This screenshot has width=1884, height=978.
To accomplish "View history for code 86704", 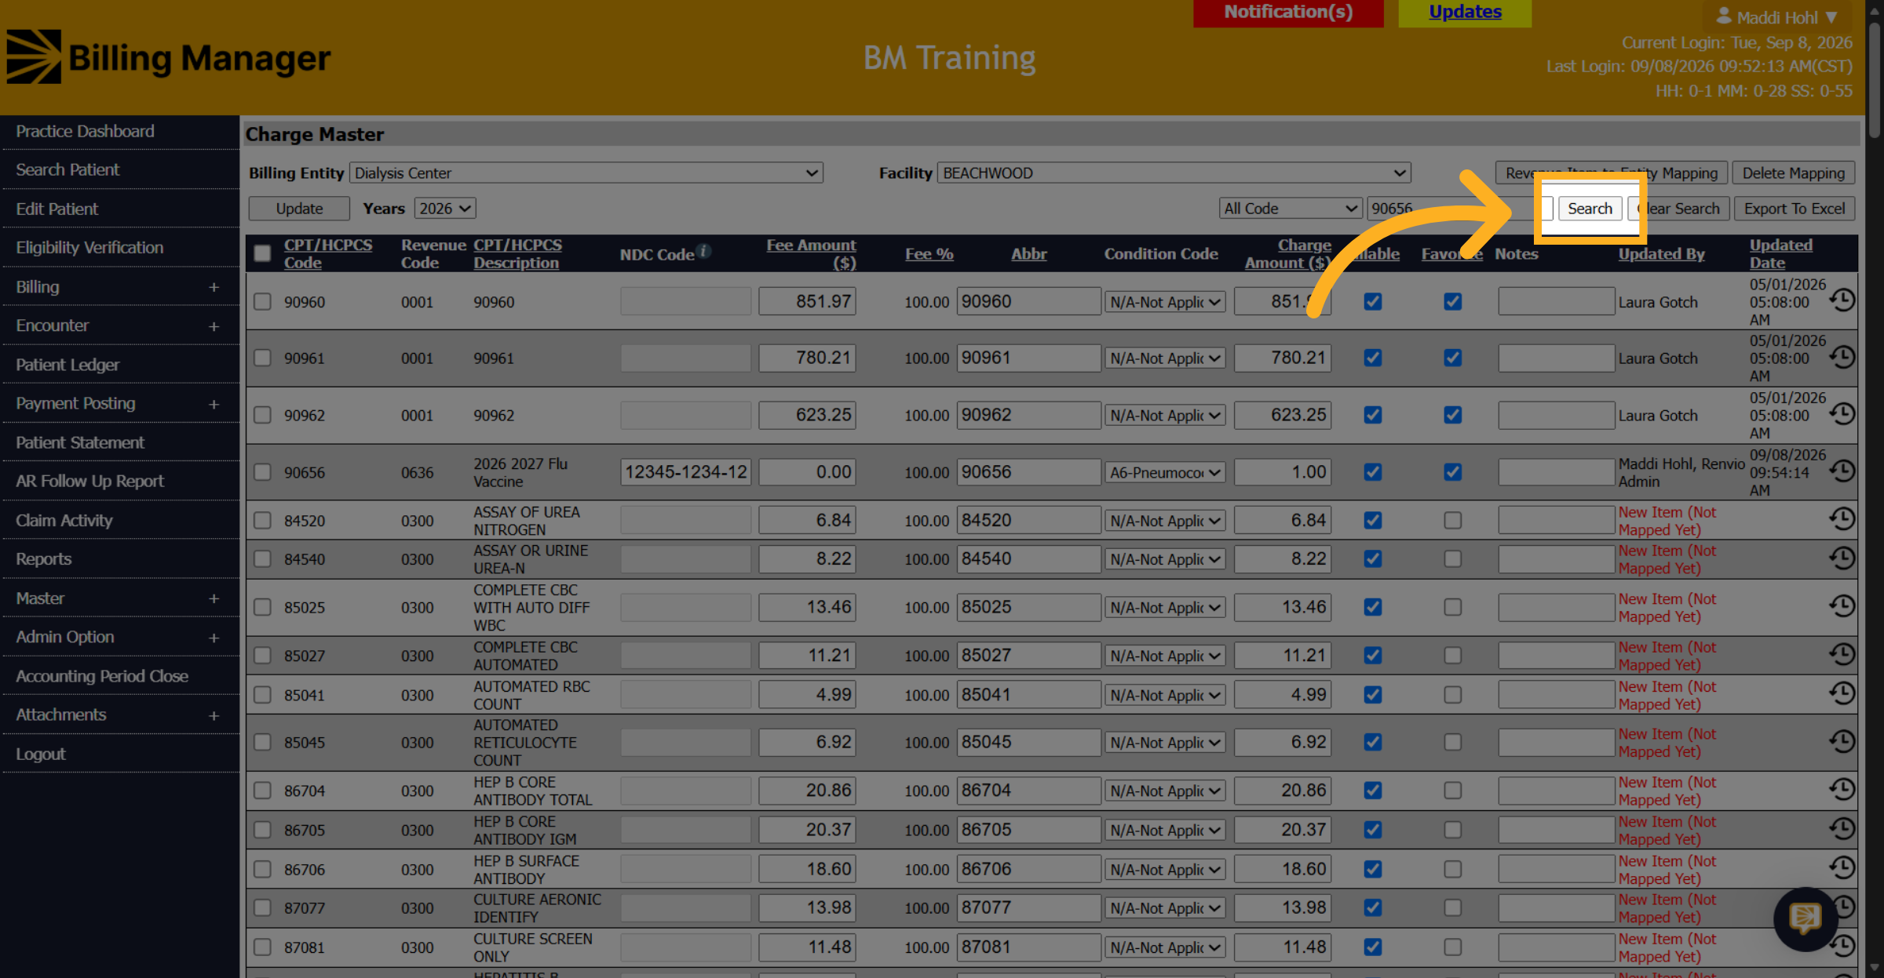I will [1842, 790].
